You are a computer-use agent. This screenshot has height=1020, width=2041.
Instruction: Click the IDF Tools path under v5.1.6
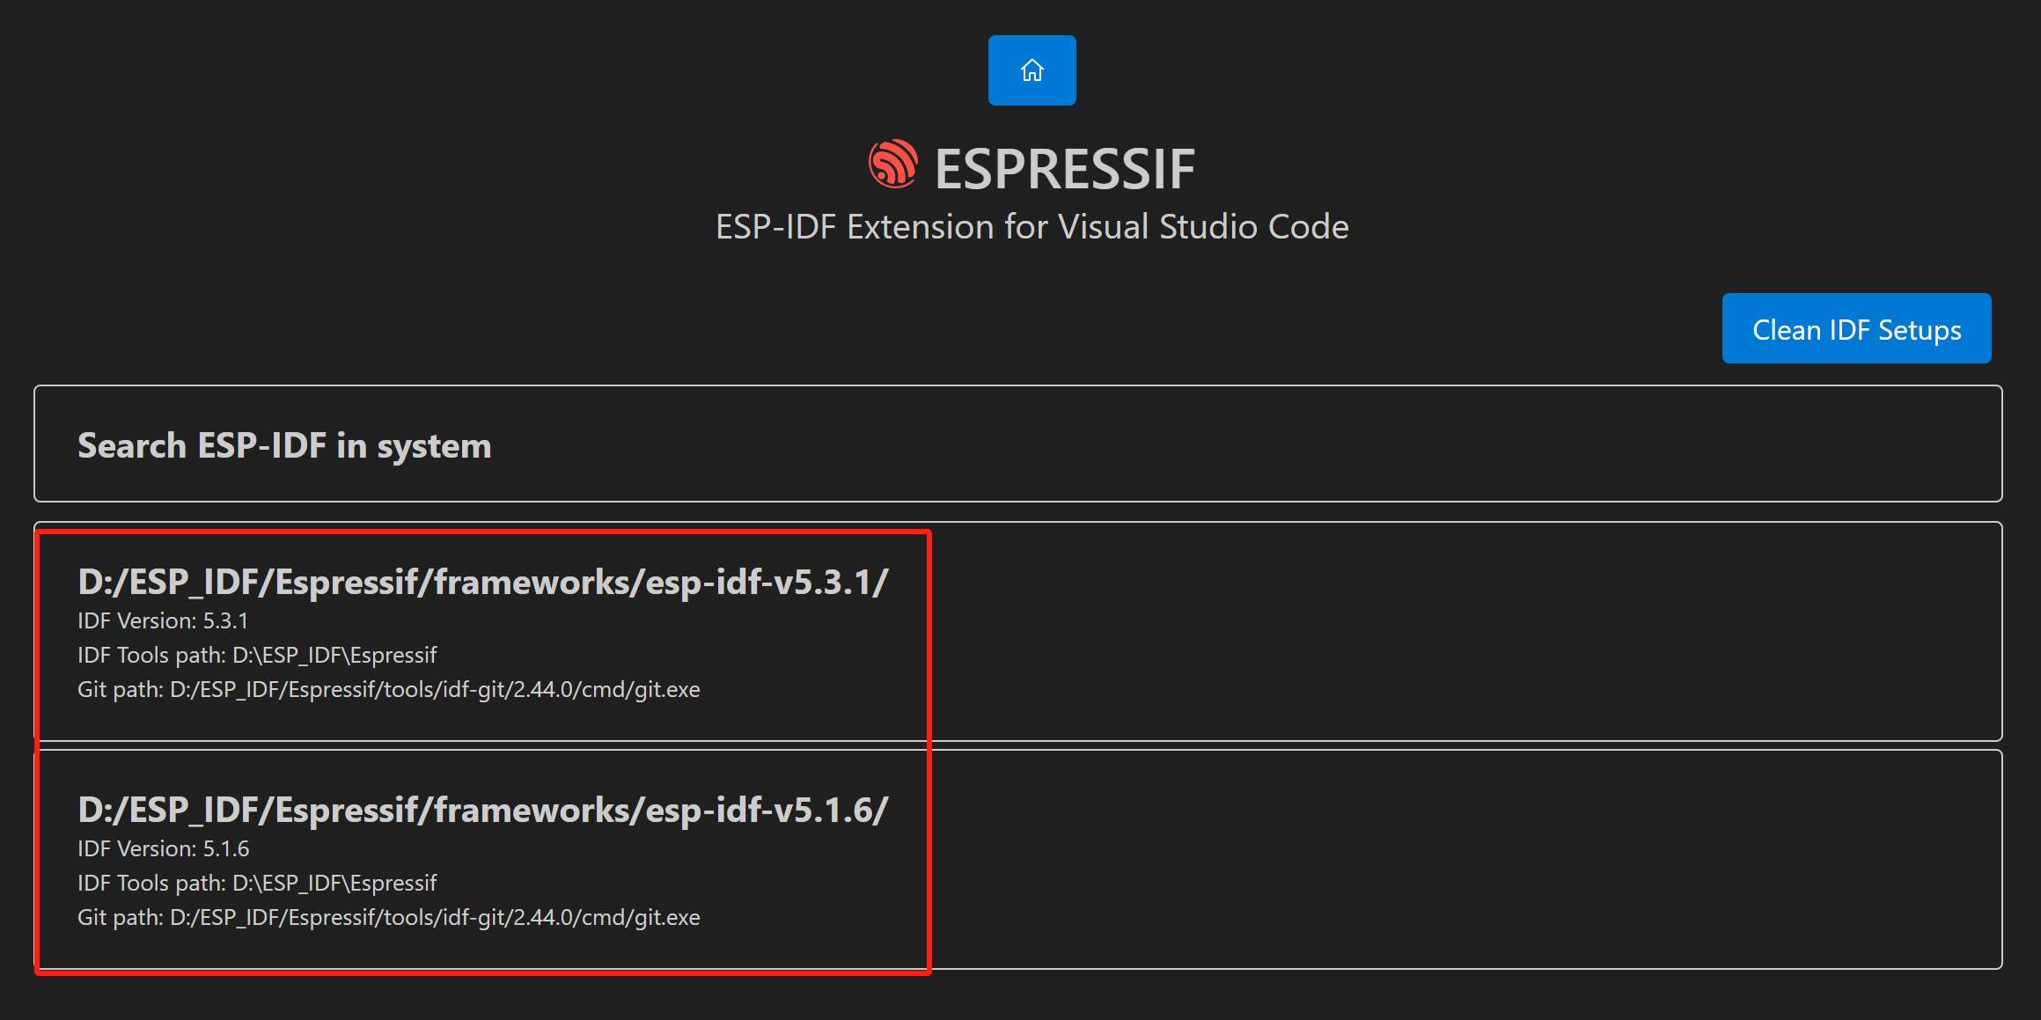257,883
